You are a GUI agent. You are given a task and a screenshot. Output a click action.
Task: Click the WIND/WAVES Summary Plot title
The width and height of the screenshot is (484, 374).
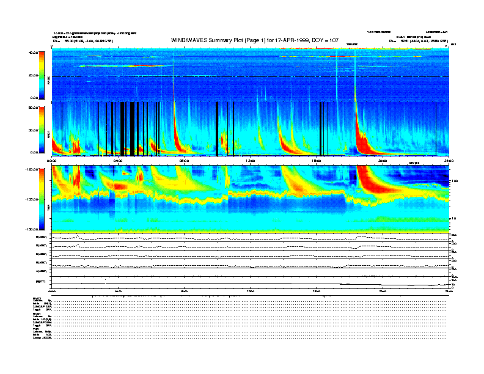pos(255,40)
